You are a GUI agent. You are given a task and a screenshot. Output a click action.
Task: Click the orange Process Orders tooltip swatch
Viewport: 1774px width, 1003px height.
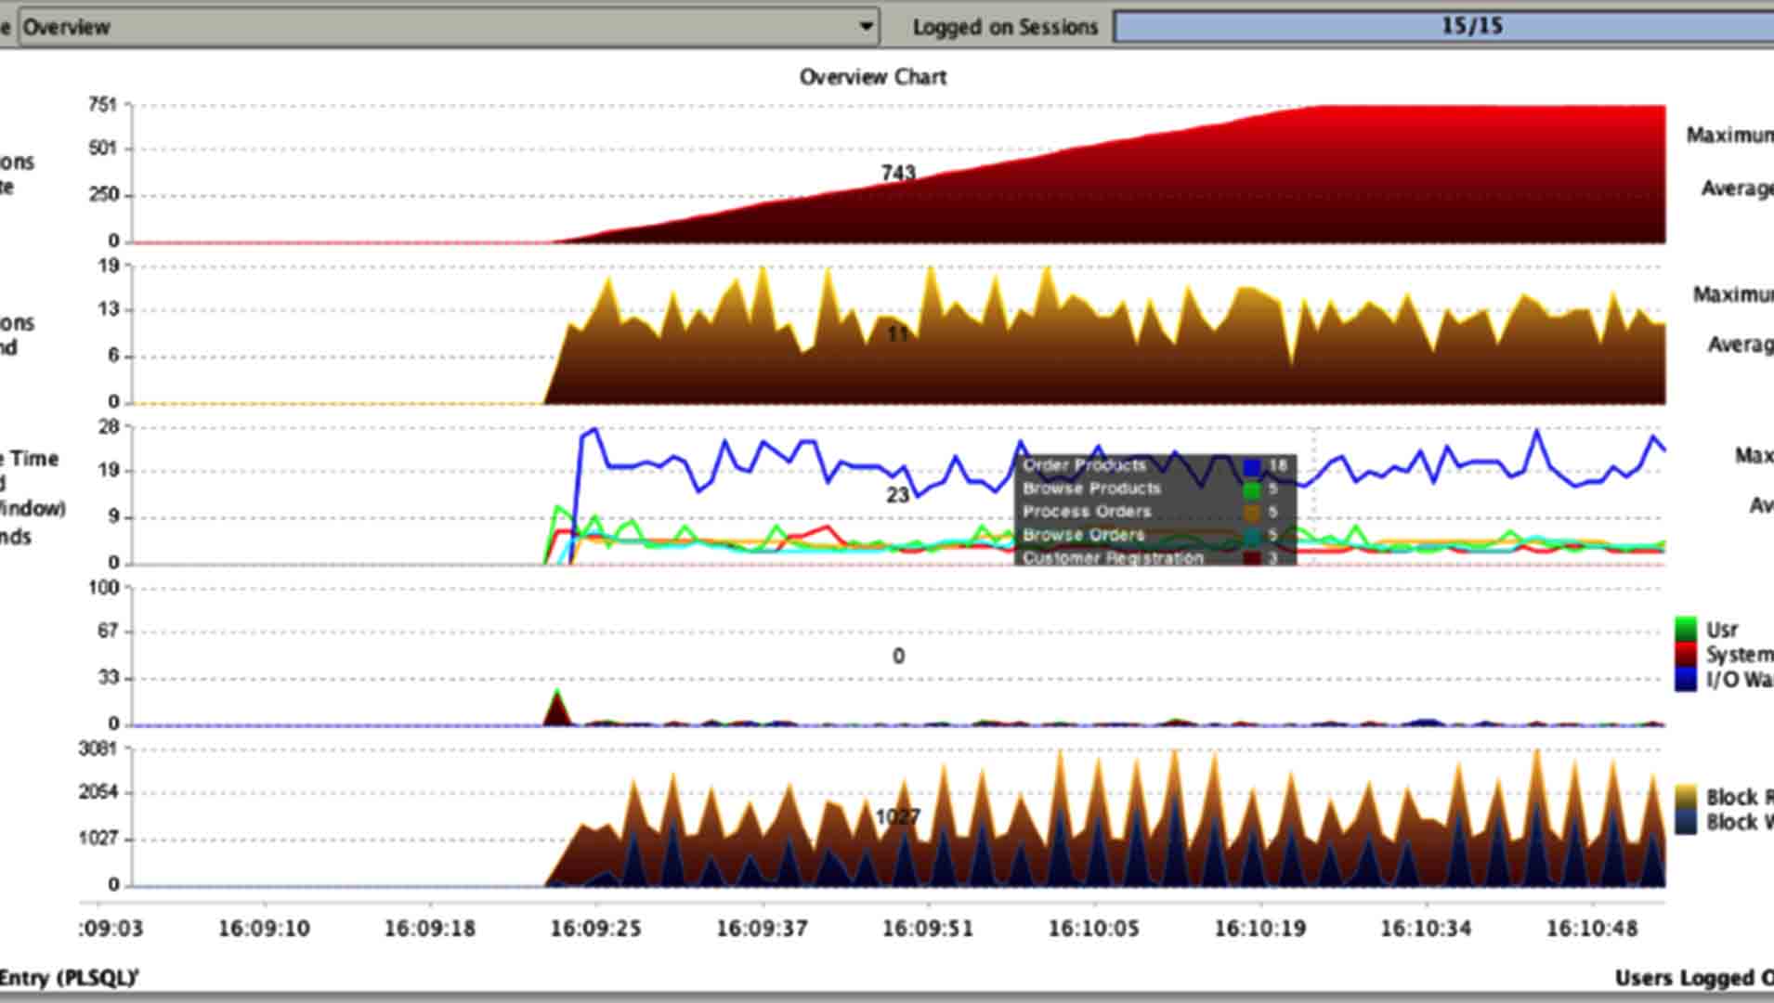(1252, 513)
